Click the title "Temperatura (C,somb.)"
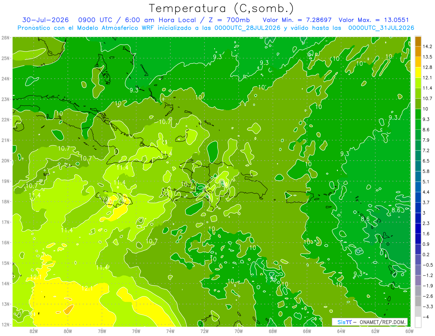This screenshot has height=336, width=435. [x=221, y=8]
